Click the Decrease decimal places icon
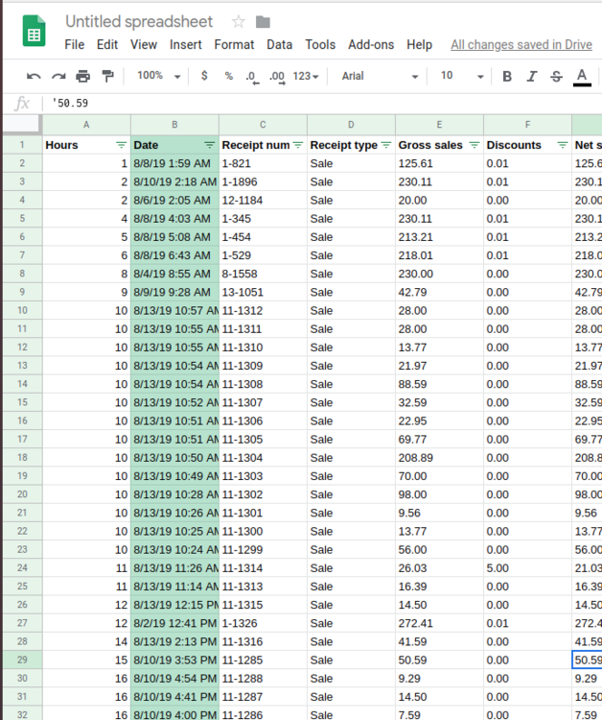602x720 pixels. (x=251, y=76)
